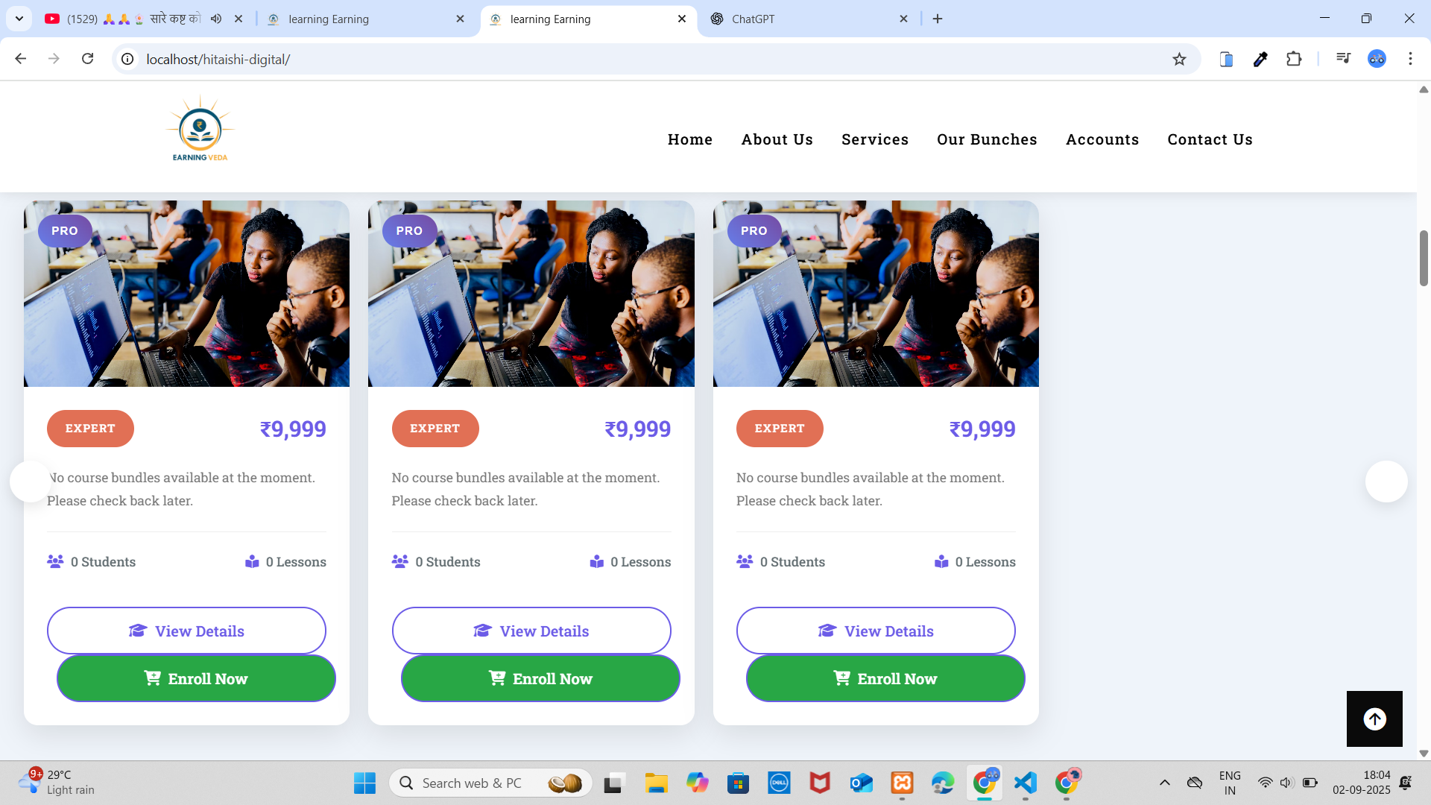Viewport: 1431px width, 805px height.
Task: Click the eyedropper color picker extension
Action: click(1260, 59)
